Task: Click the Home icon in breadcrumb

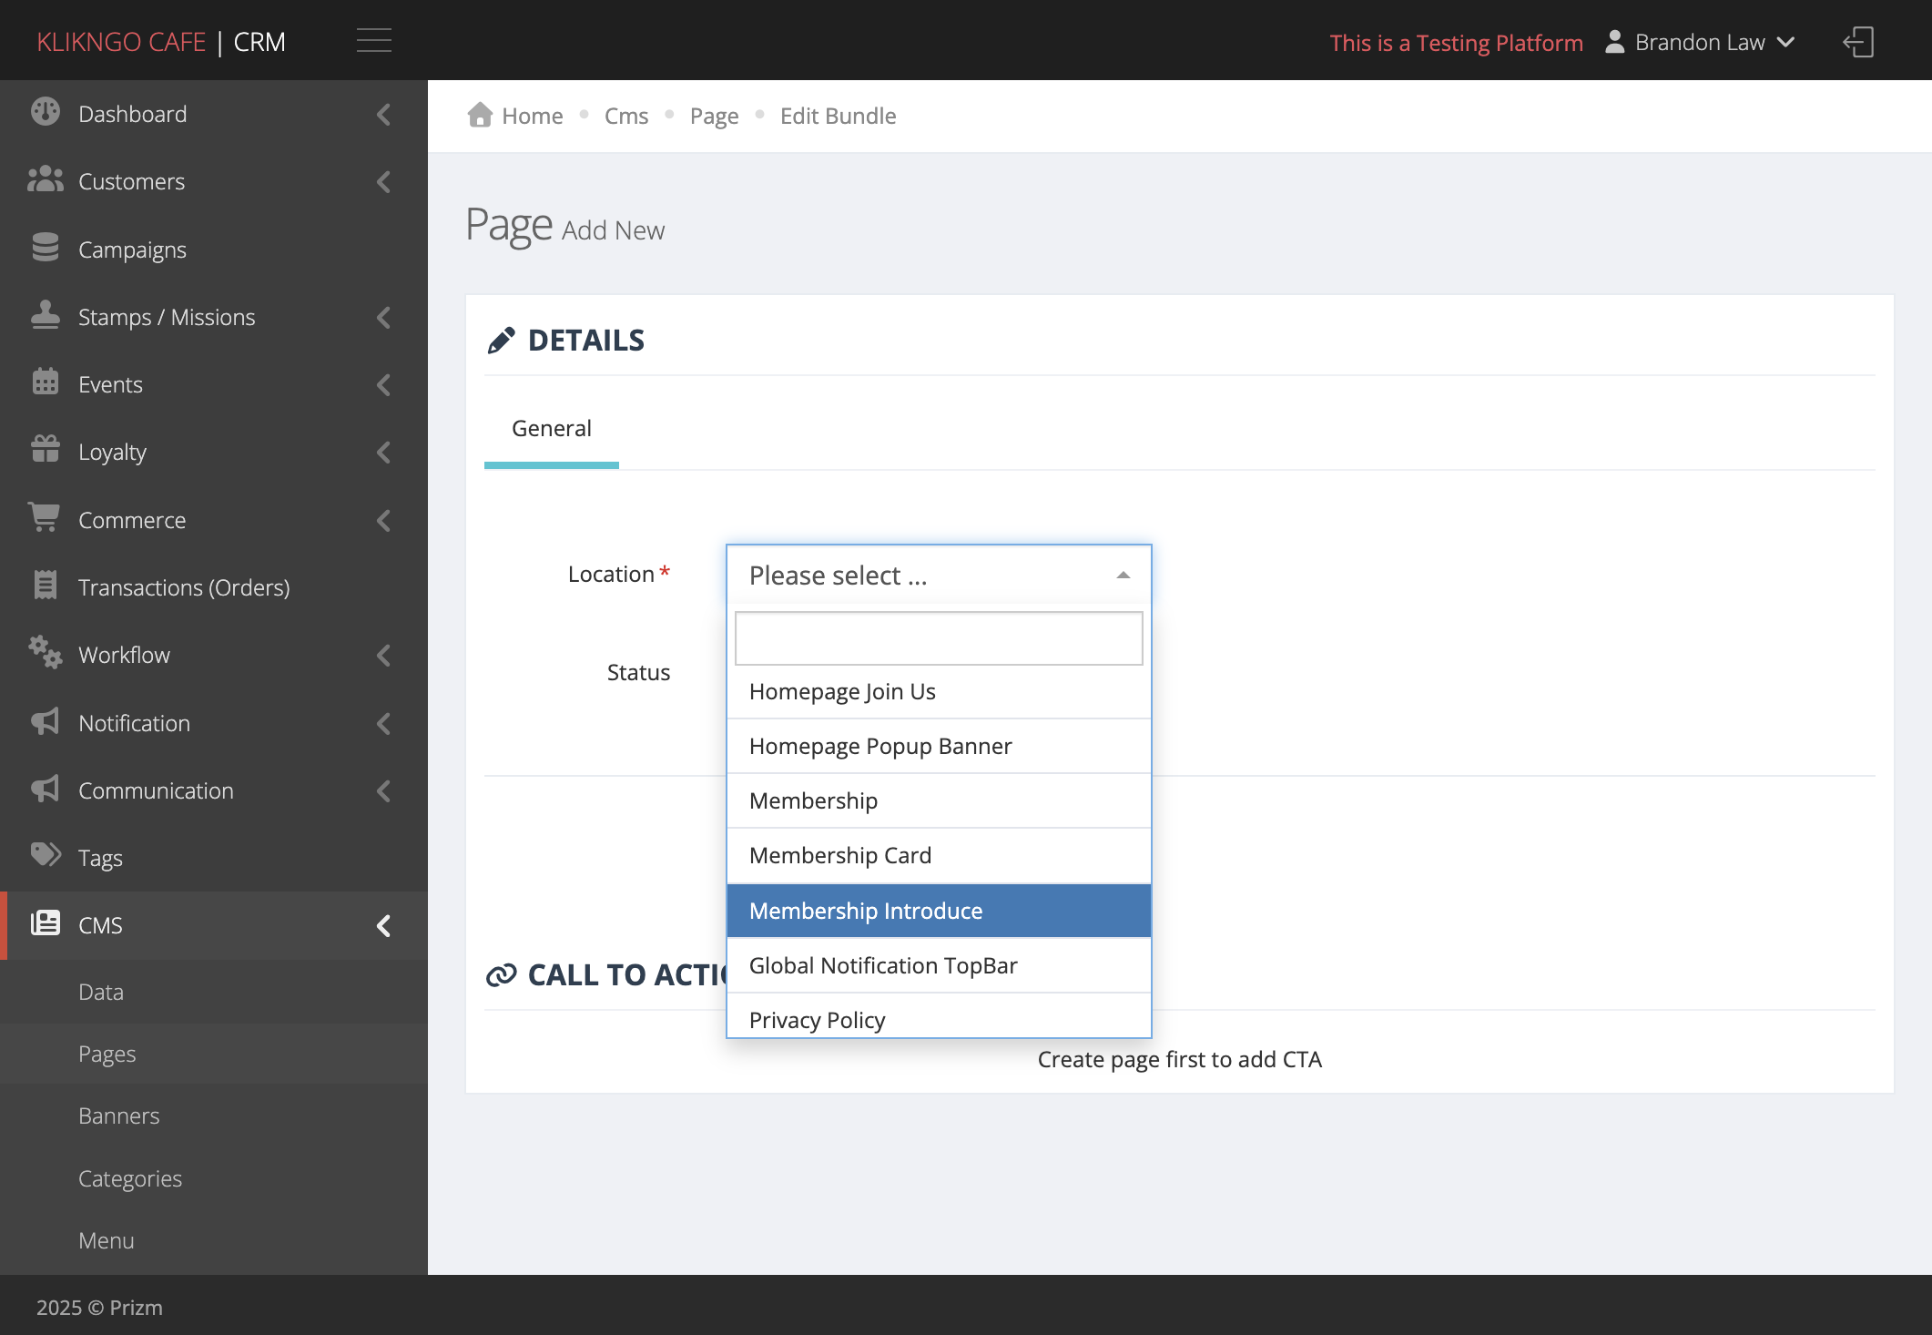Action: tap(480, 115)
